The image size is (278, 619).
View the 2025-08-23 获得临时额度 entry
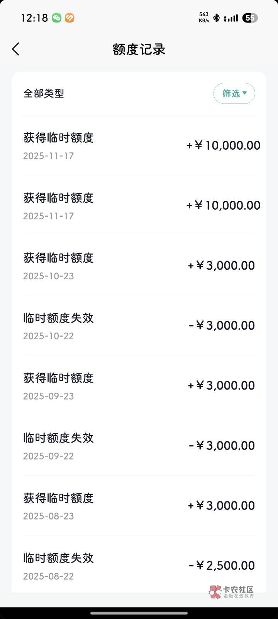[x=139, y=506]
